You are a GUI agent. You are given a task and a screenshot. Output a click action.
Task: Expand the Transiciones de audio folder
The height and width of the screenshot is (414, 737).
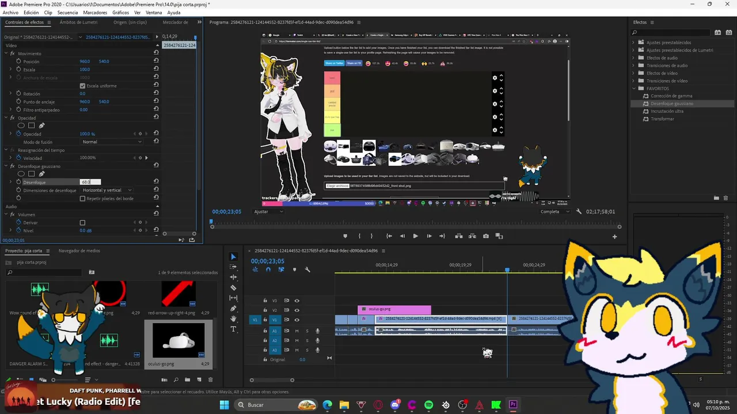tap(633, 66)
